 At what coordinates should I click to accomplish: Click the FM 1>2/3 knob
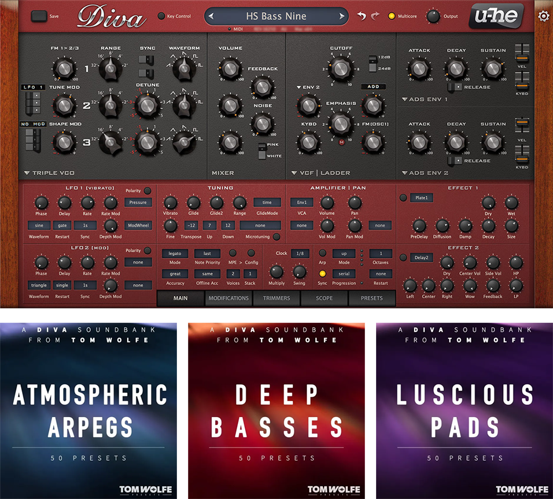[64, 69]
